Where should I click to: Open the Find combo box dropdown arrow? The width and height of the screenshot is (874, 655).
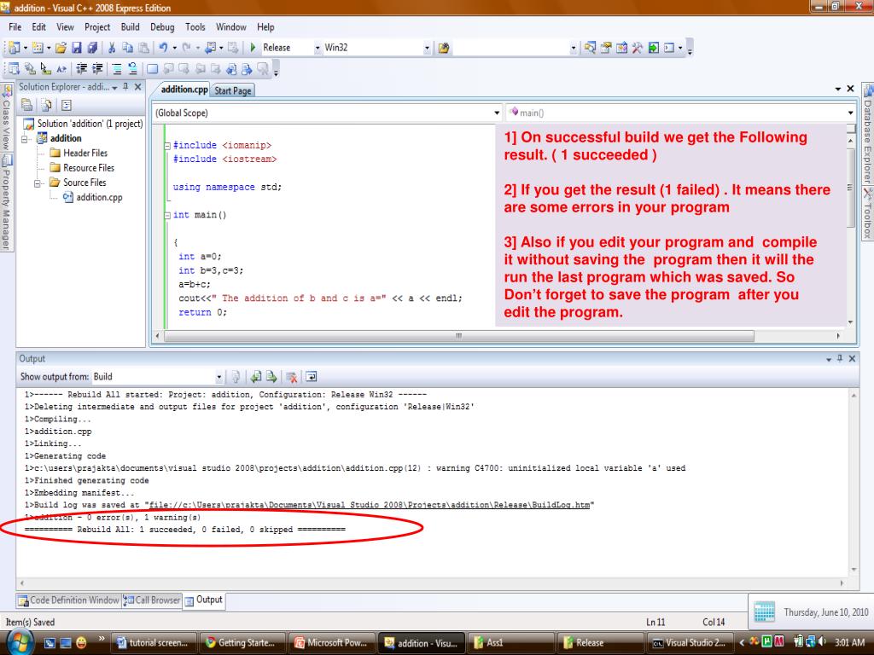coord(573,48)
